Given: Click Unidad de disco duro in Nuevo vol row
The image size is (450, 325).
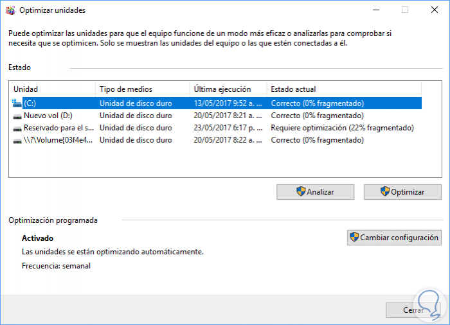Looking at the screenshot, I should tap(136, 116).
